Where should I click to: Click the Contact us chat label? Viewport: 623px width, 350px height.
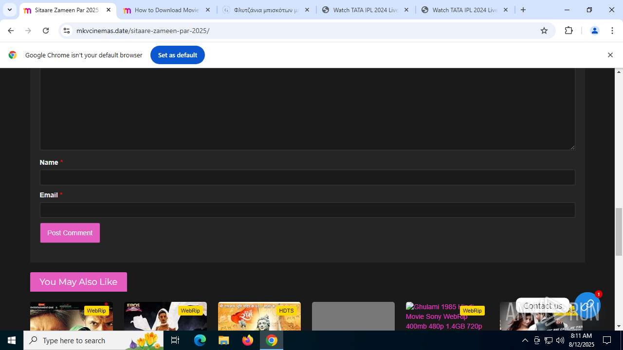[x=543, y=306]
